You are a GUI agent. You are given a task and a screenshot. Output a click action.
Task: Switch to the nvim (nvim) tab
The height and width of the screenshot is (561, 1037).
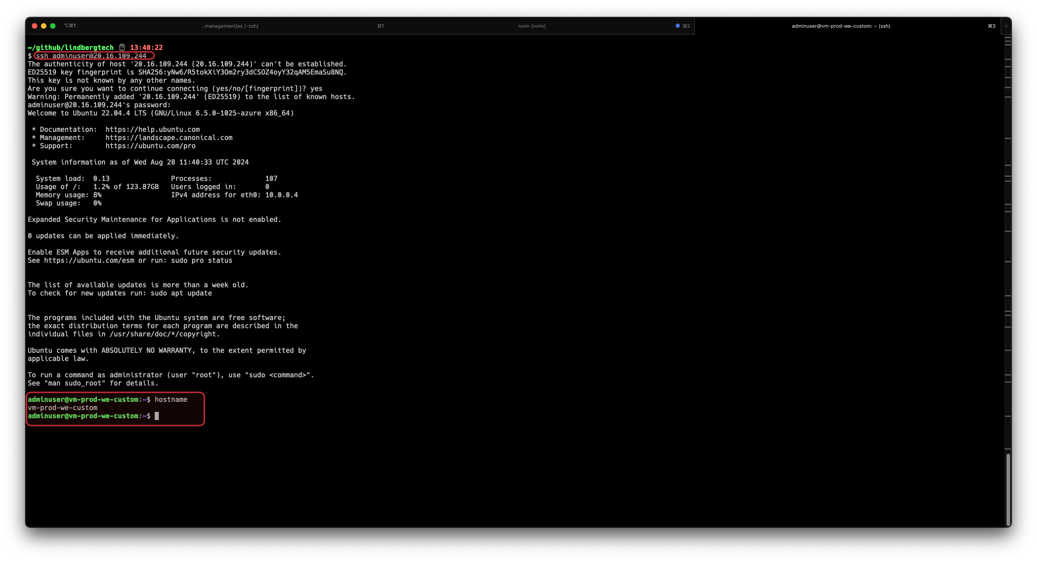(x=531, y=26)
